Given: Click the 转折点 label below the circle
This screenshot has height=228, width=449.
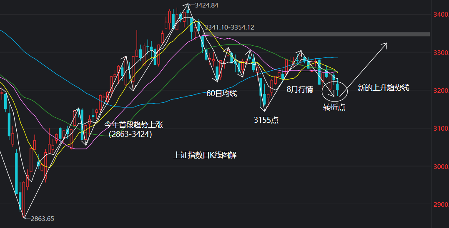Looking at the screenshot, I should pos(334,107).
